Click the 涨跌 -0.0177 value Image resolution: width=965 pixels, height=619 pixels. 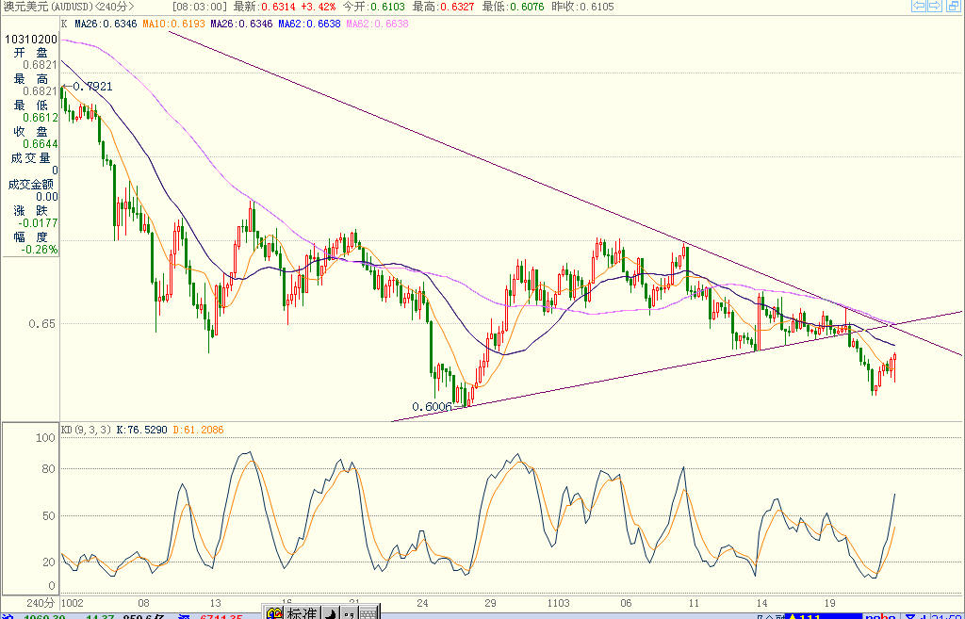click(38, 222)
